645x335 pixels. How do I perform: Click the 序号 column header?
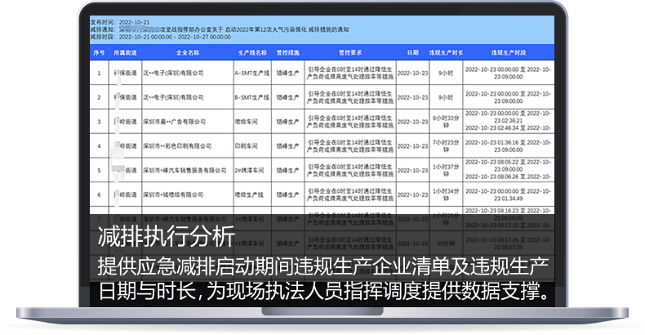(100, 51)
